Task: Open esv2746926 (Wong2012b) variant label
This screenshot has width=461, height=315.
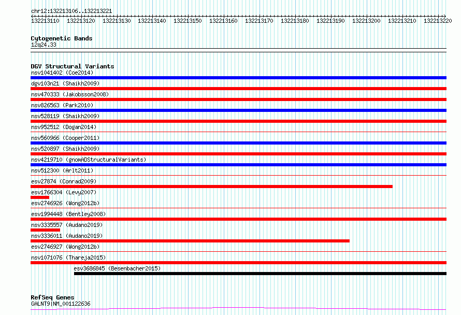Action: click(65, 203)
